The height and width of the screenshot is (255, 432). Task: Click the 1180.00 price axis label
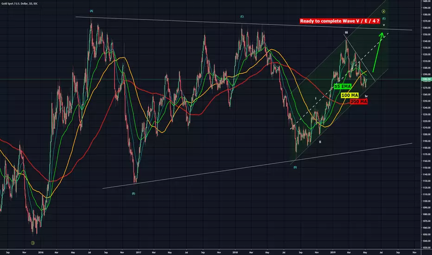(x=427, y=148)
